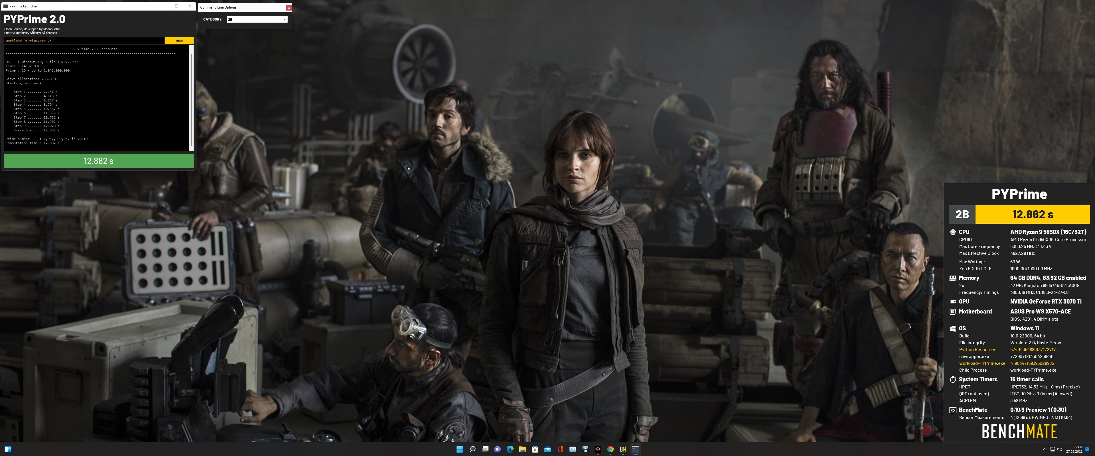Click the green 12.882 s result bar

99,161
